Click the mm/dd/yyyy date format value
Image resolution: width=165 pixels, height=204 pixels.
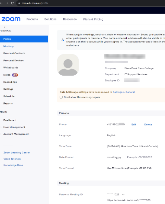(x=114, y=157)
